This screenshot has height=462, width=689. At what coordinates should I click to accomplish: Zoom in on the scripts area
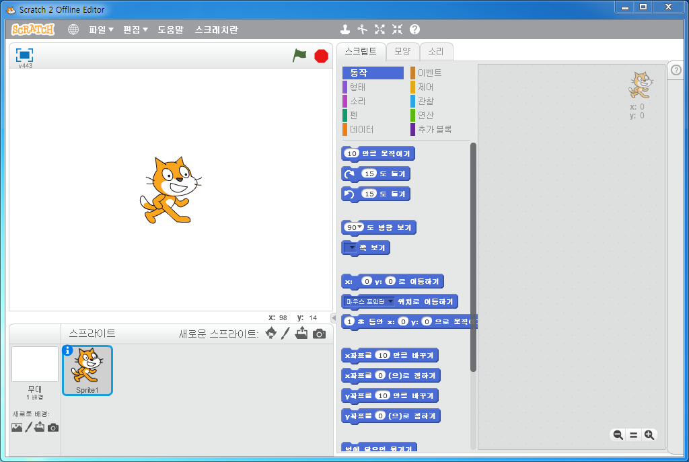click(649, 435)
